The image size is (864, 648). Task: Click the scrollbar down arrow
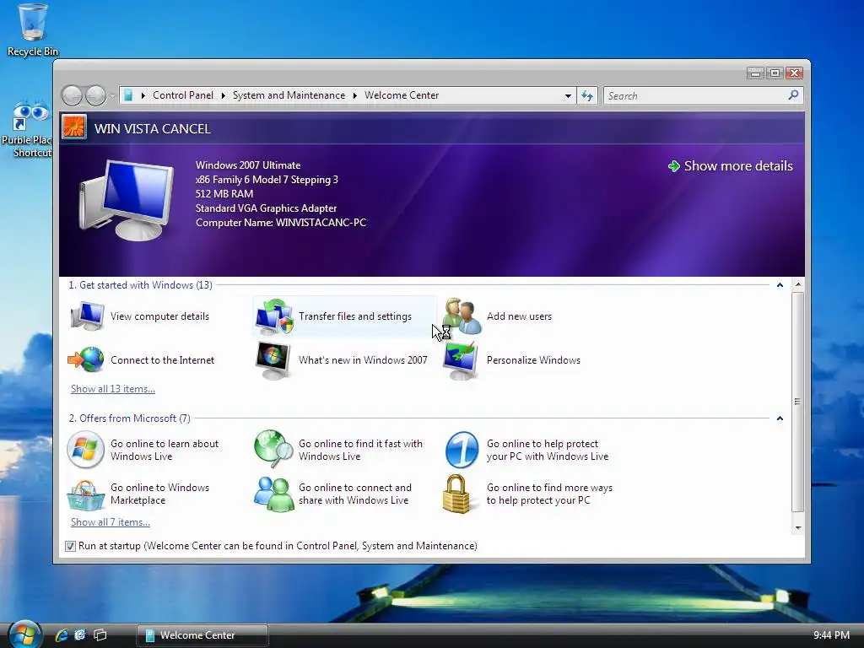[798, 528]
